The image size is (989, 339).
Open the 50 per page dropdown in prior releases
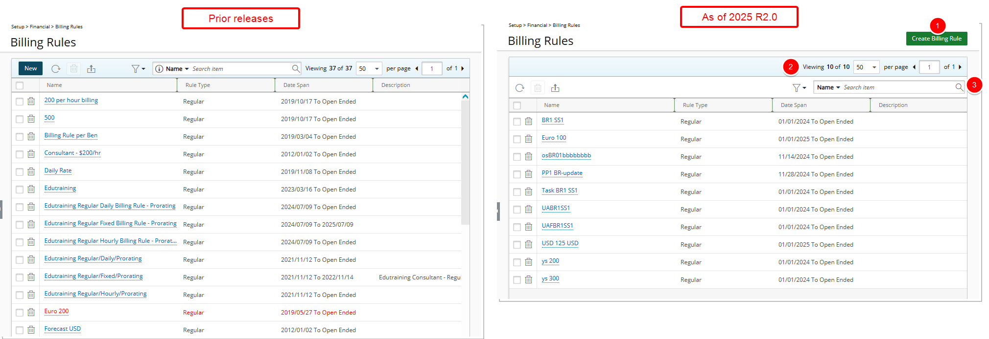click(369, 69)
